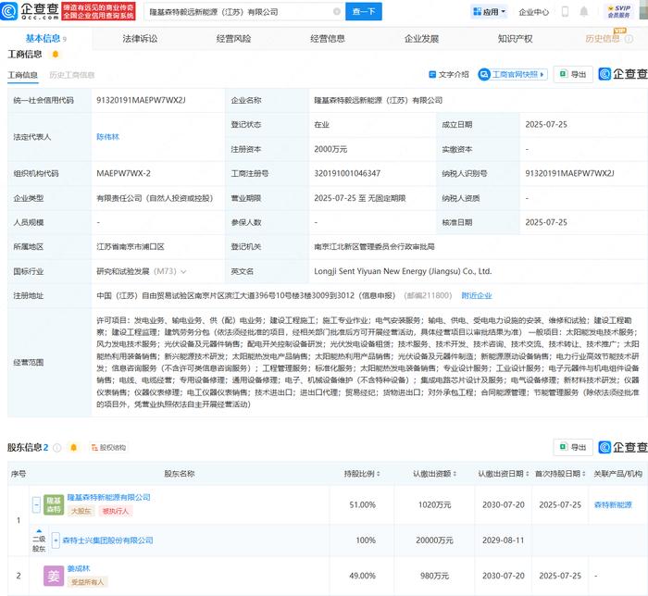648x596 pixels.
Task: Open 森特士兴集团股份有限公司 link
Action: [x=107, y=540]
